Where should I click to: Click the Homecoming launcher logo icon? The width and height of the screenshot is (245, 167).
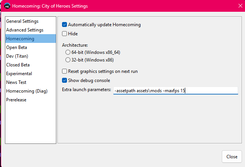7,6
